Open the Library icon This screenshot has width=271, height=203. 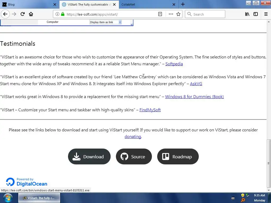247,14
